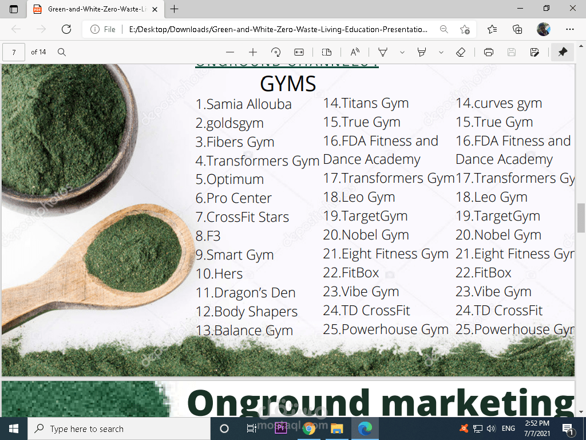Viewport: 586px width, 440px height.
Task: Click the vertical scrollbar thumb
Action: click(x=581, y=218)
